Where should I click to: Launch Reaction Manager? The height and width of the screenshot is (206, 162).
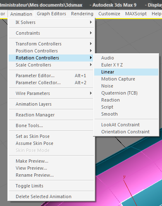pyautogui.click(x=51, y=115)
